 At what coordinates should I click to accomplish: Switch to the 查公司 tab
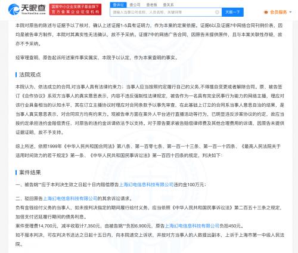pyautogui.click(x=135, y=5)
